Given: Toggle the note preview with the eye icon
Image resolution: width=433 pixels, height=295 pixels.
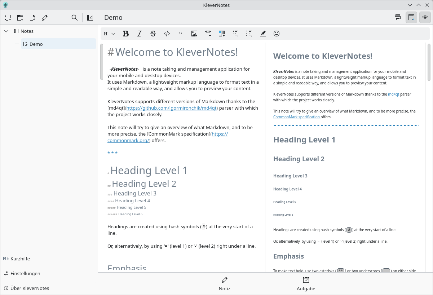Looking at the screenshot, I should 425,17.
